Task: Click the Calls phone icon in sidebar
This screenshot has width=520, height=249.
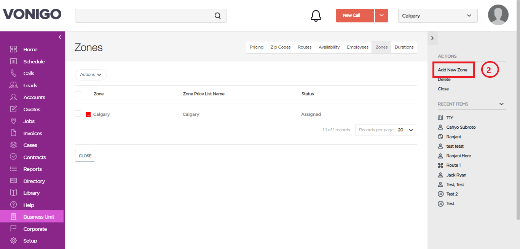Action: tap(13, 73)
